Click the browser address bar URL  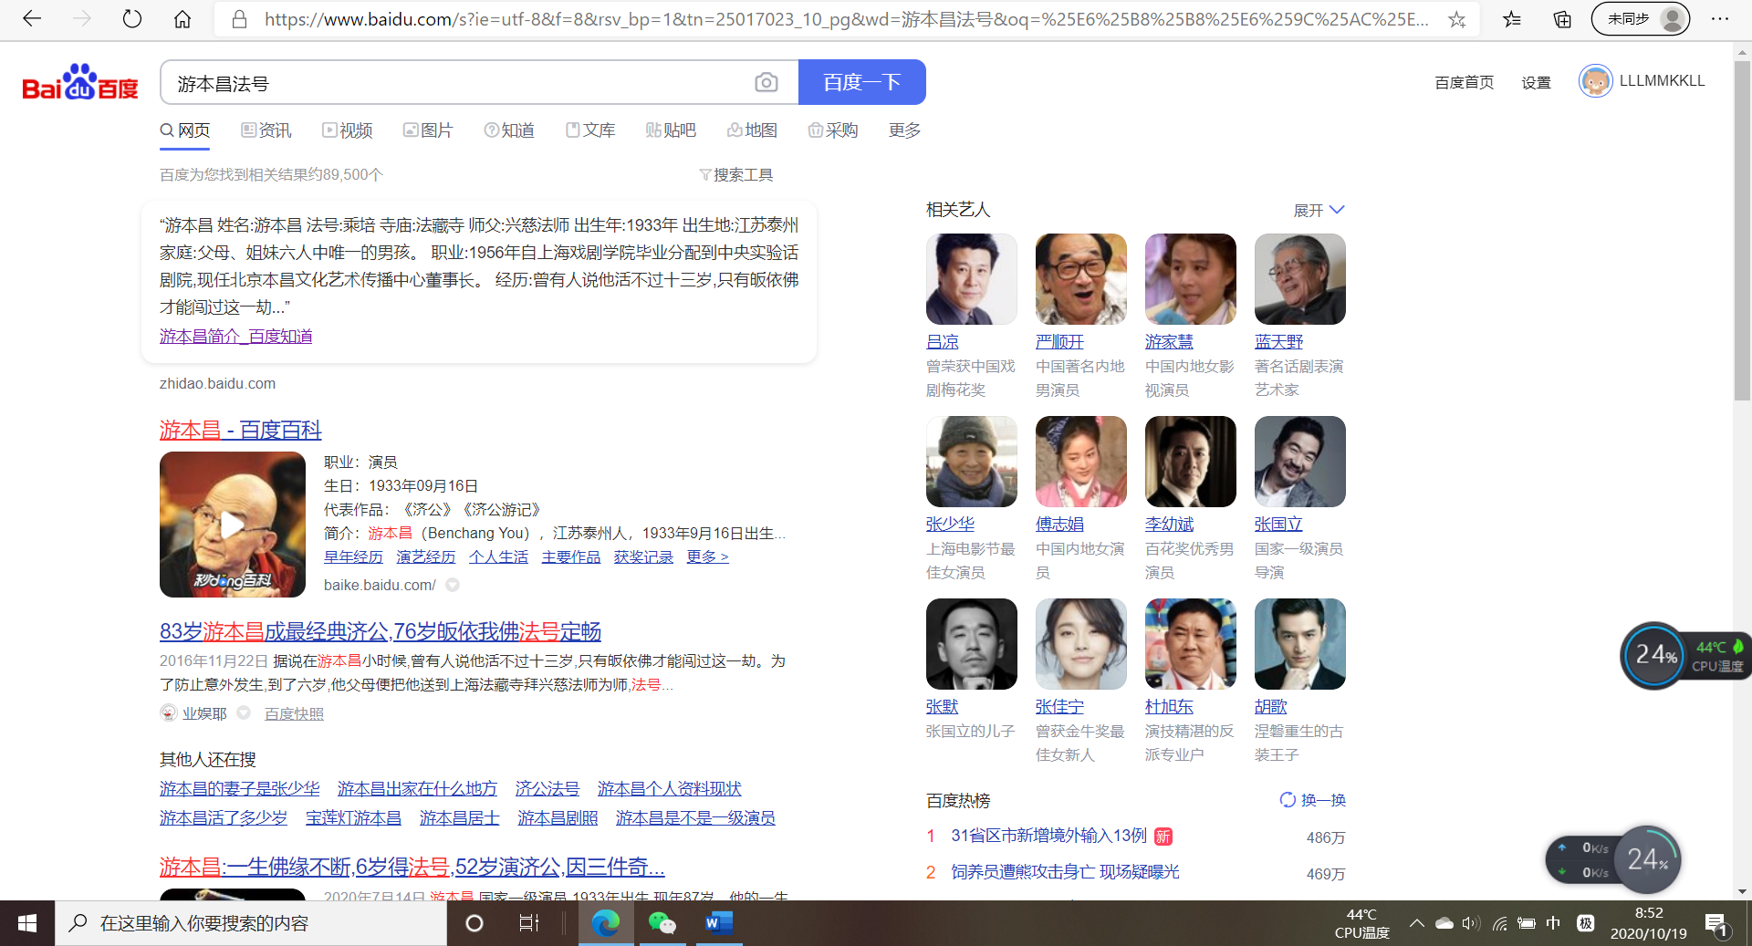(x=847, y=19)
